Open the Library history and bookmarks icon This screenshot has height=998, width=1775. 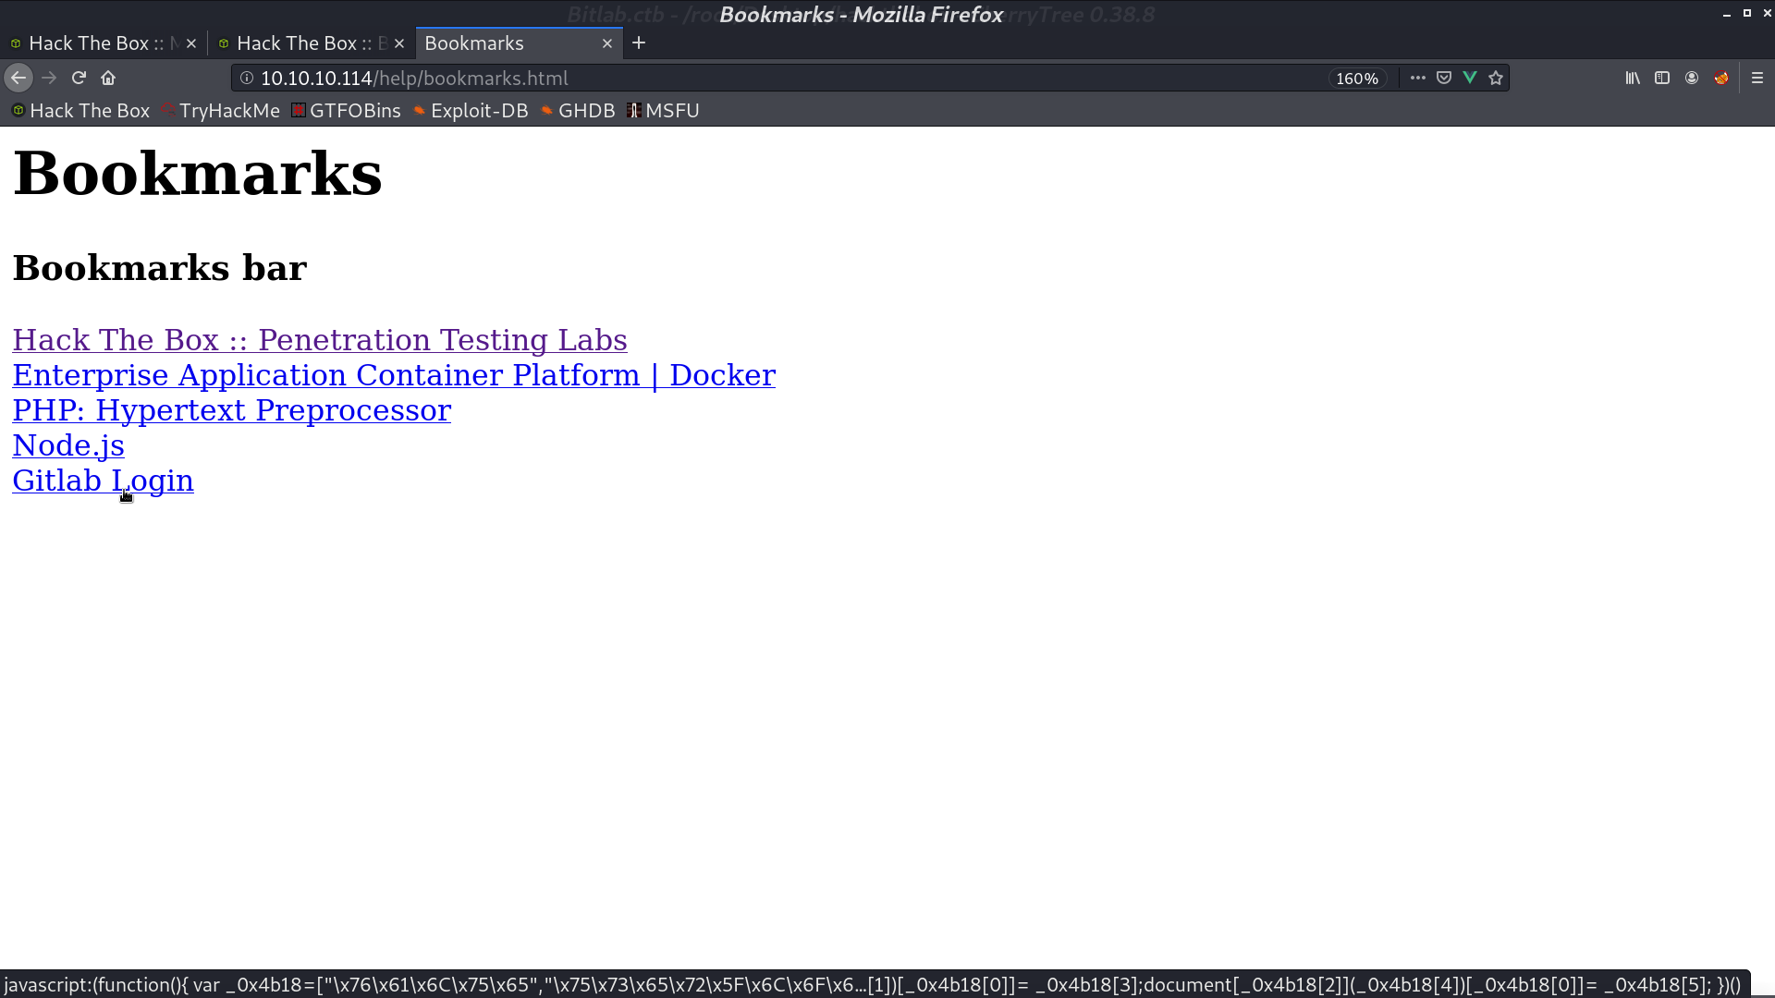(1633, 79)
